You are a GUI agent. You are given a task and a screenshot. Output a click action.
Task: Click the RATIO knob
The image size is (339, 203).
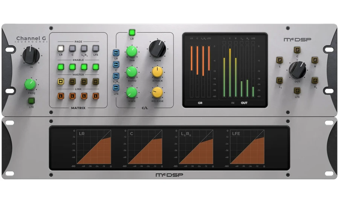pos(132,72)
